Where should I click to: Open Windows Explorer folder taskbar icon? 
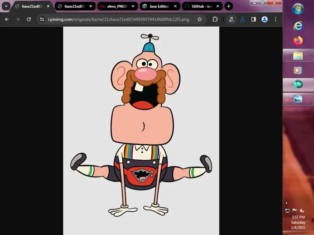point(298,56)
